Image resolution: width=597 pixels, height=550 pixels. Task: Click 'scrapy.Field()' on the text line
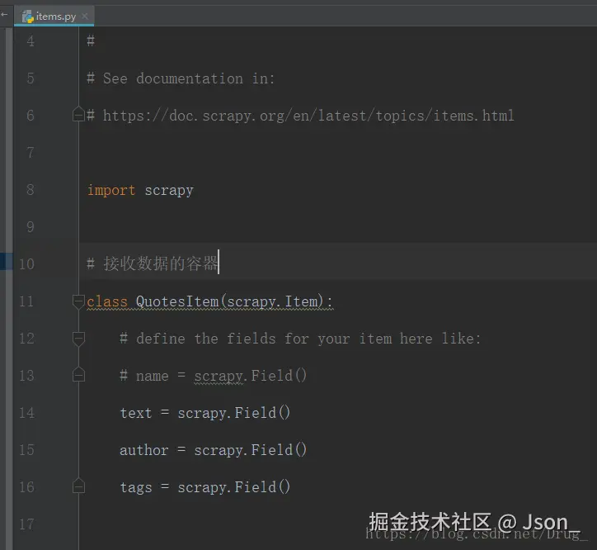234,413
